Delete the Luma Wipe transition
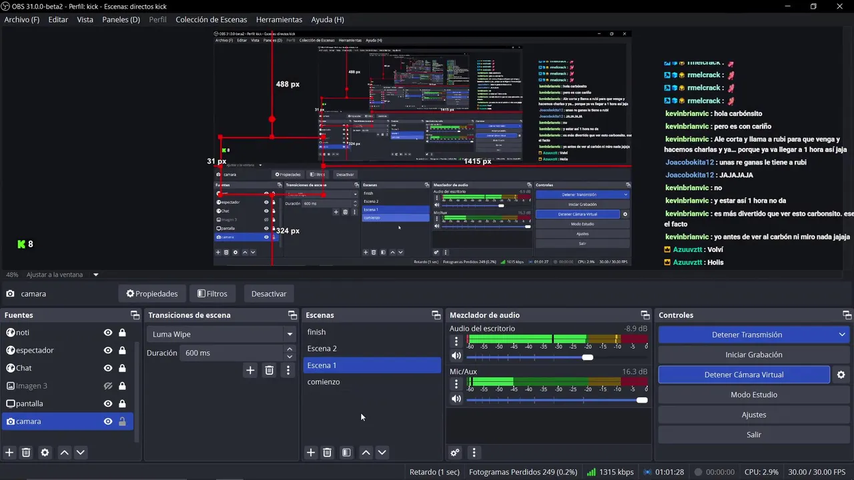This screenshot has height=480, width=854. 269,370
